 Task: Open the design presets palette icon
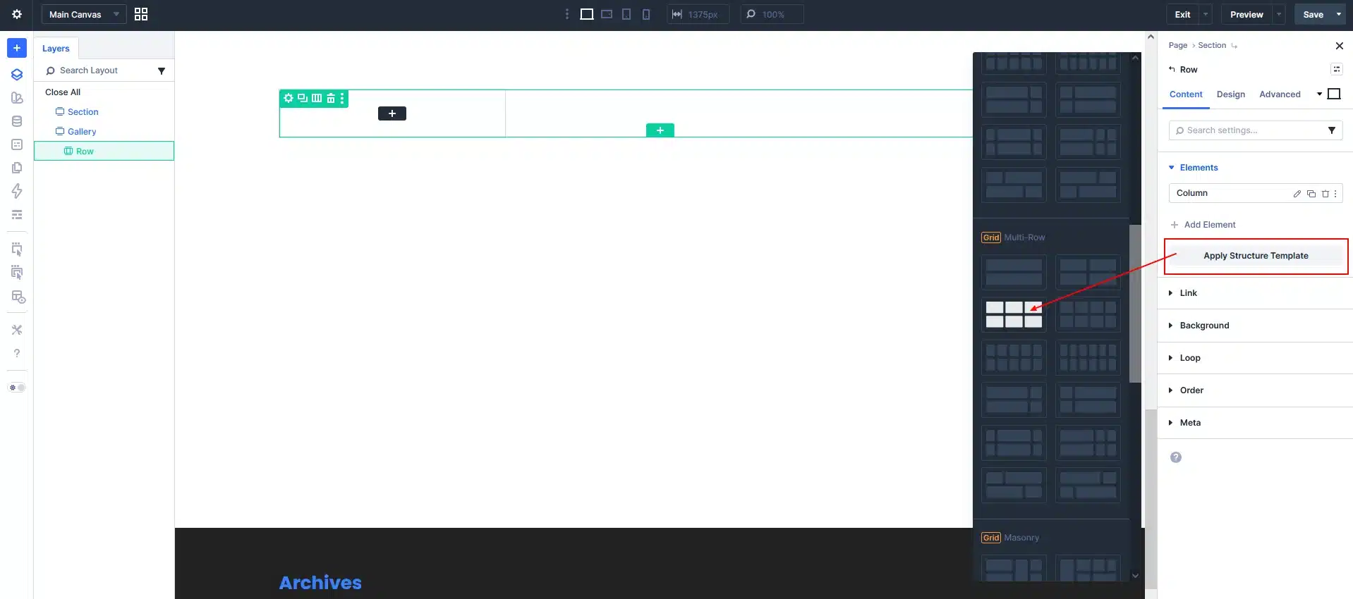point(17,98)
